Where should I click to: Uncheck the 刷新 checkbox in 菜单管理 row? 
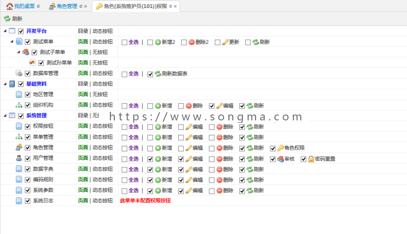242,138
